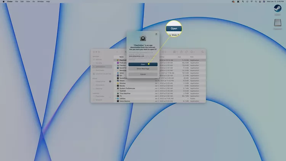This screenshot has width=286, height=161.
Task: Click the iCloud Drive progress indicator
Action: click(x=110, y=81)
